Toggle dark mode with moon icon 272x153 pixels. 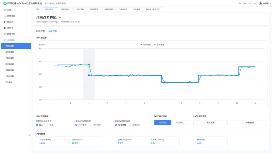click(255, 3)
